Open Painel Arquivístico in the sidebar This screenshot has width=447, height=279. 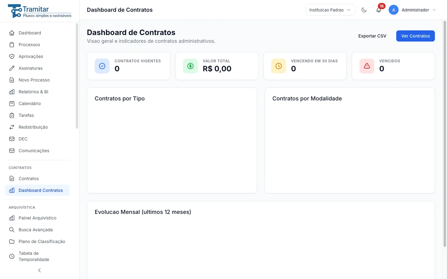pyautogui.click(x=37, y=218)
